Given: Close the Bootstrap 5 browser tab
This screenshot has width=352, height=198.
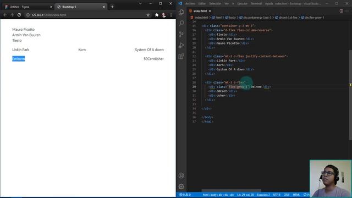Looking at the screenshot, I should (104, 7).
